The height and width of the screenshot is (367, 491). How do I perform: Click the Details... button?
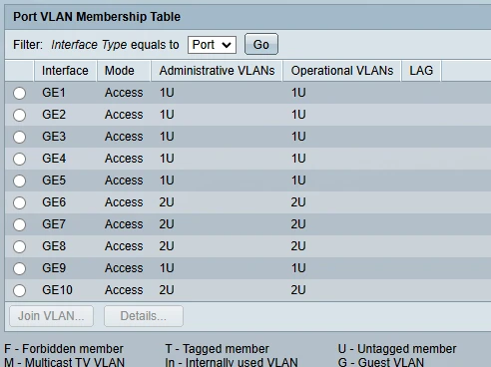(x=144, y=316)
